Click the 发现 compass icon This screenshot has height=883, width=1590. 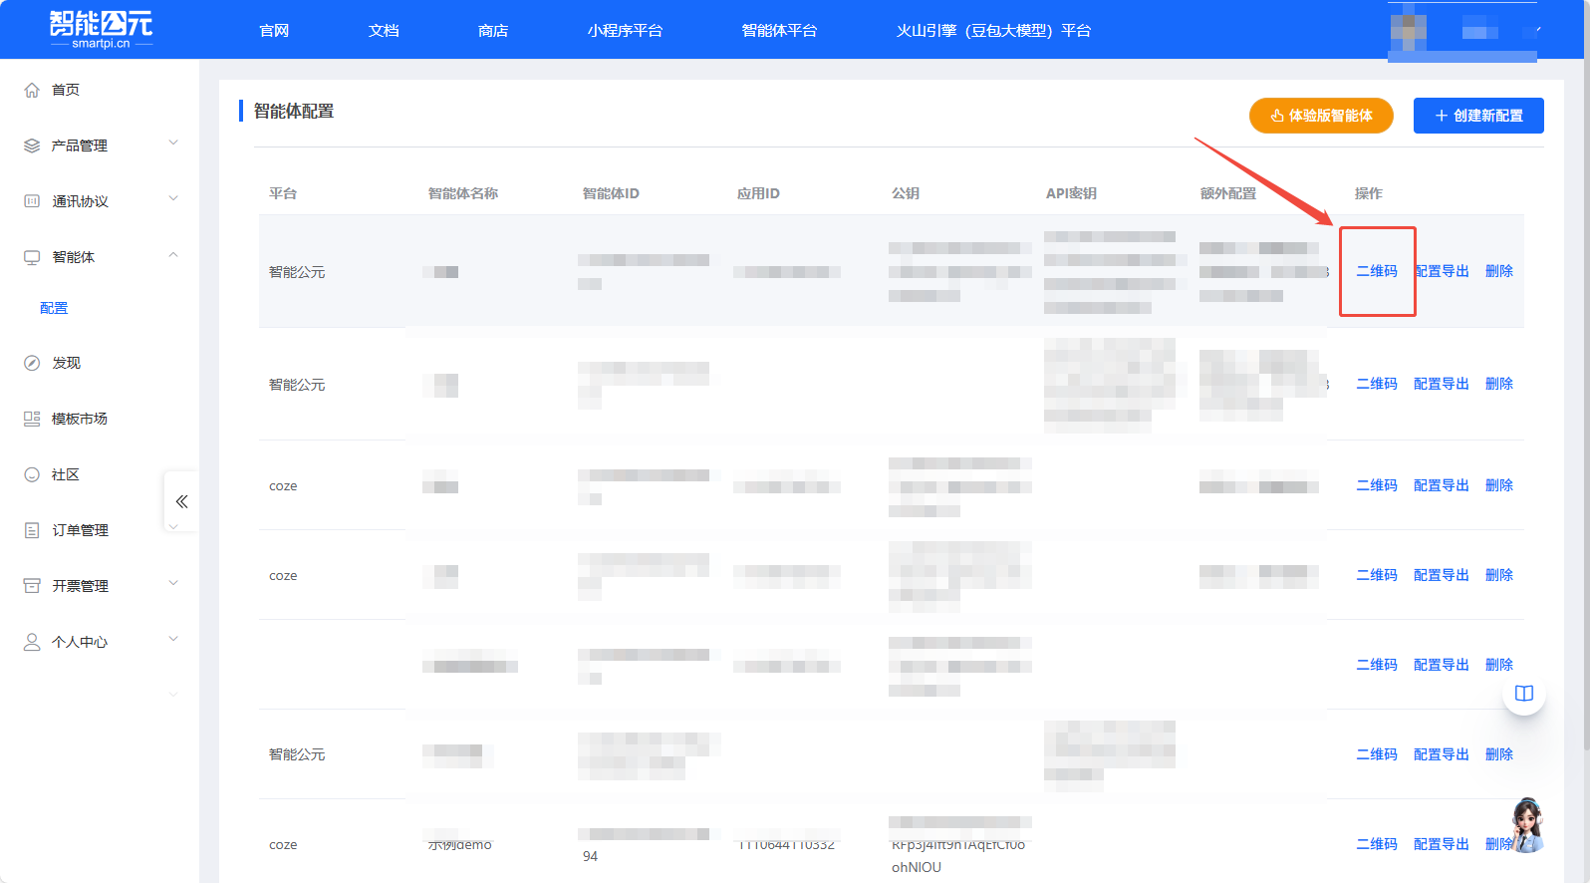click(32, 363)
